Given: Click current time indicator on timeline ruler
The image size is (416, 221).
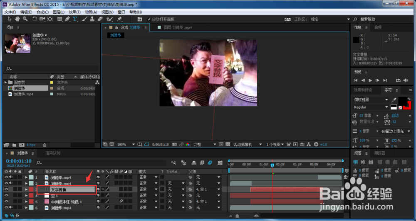Looking at the screenshot, I should (272, 165).
